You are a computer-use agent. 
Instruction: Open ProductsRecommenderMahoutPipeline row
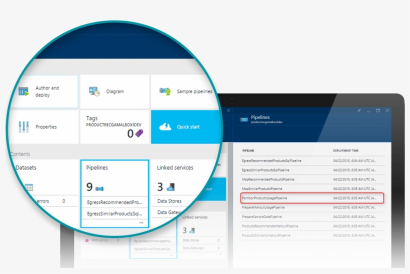pos(312,226)
